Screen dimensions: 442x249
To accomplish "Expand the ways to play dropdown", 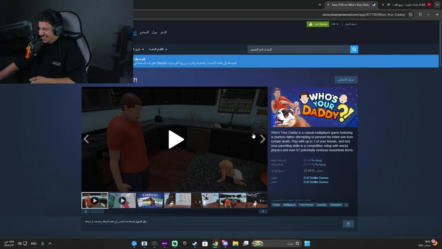I will [139, 49].
